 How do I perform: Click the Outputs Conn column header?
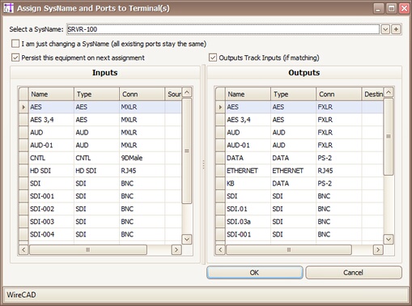(x=338, y=94)
